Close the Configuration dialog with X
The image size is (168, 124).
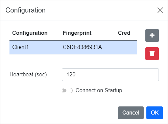[160, 10]
